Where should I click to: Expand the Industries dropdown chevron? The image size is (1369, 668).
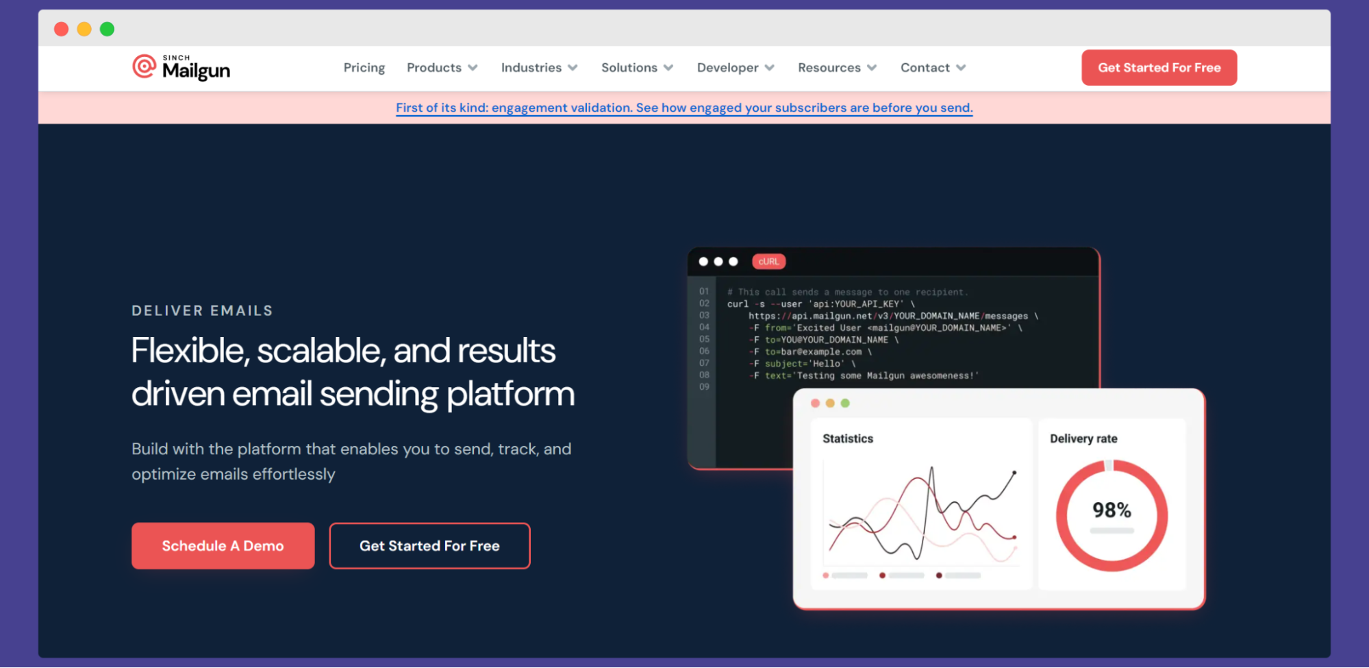point(573,68)
